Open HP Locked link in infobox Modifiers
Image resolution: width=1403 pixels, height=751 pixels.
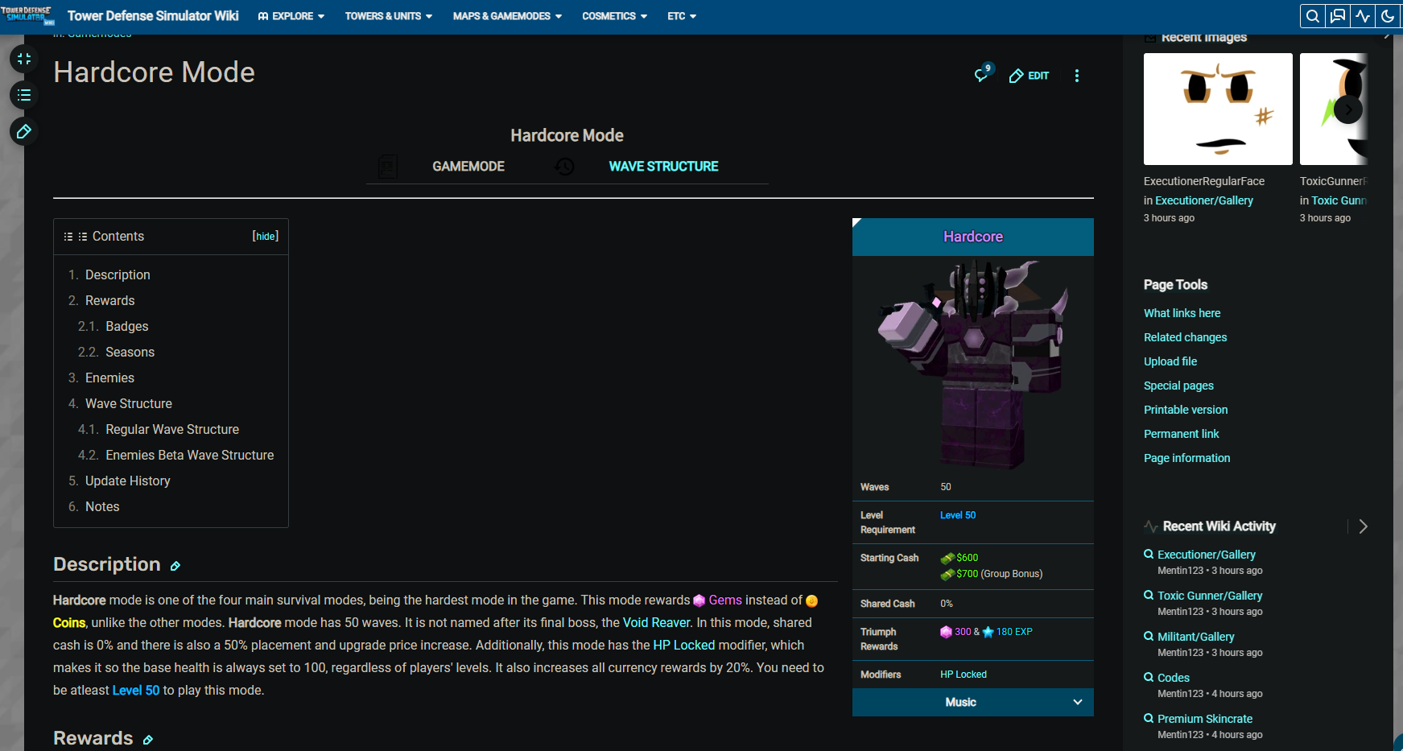(964, 675)
